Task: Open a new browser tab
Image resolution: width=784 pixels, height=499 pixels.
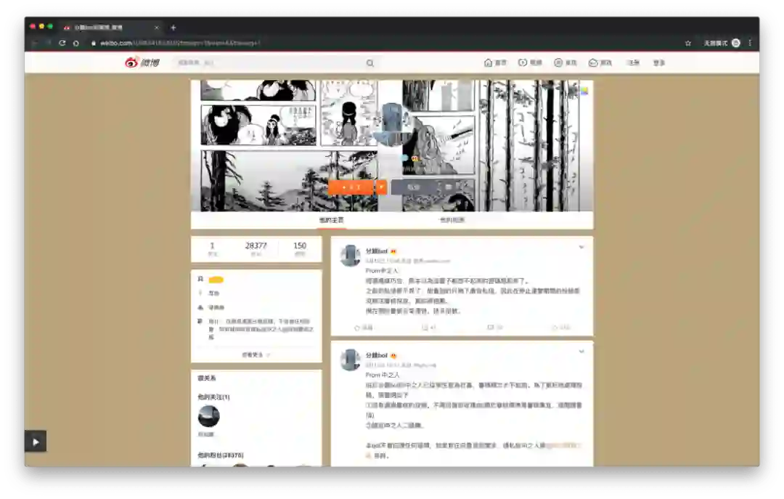Action: (x=173, y=28)
